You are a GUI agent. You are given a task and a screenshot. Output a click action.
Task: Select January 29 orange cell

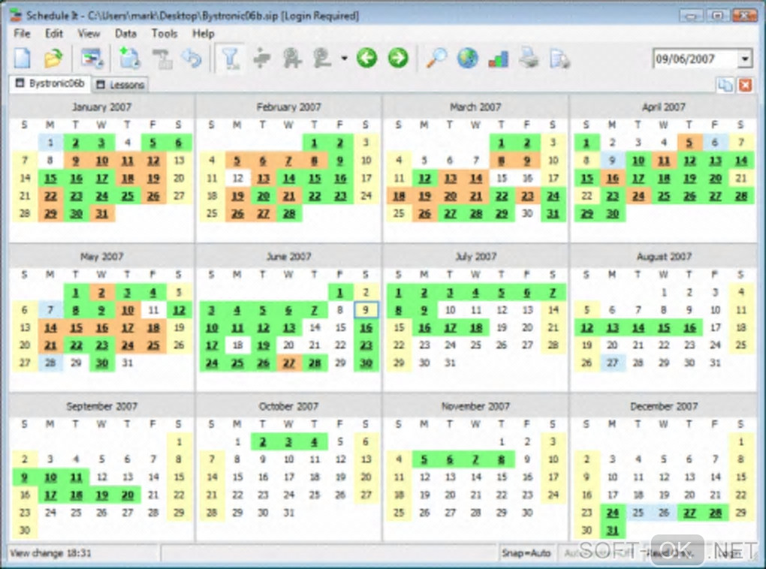pos(50,213)
